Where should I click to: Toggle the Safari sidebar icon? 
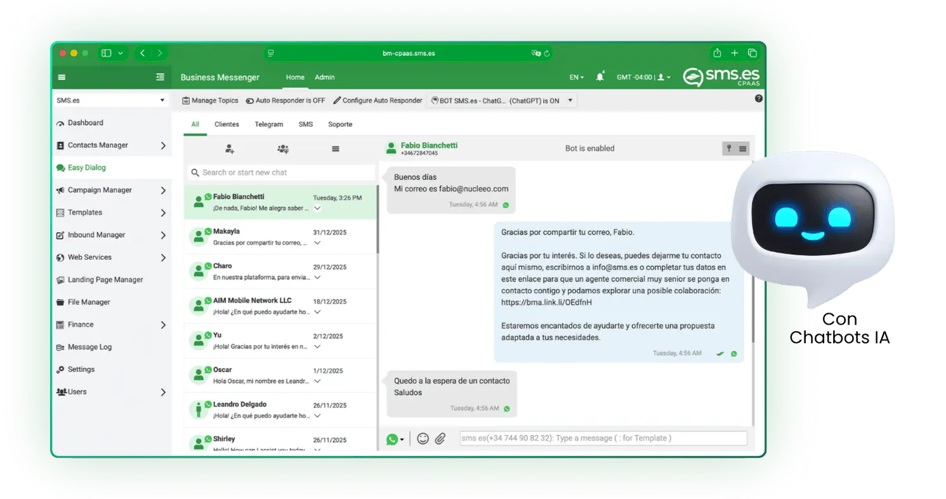point(107,53)
